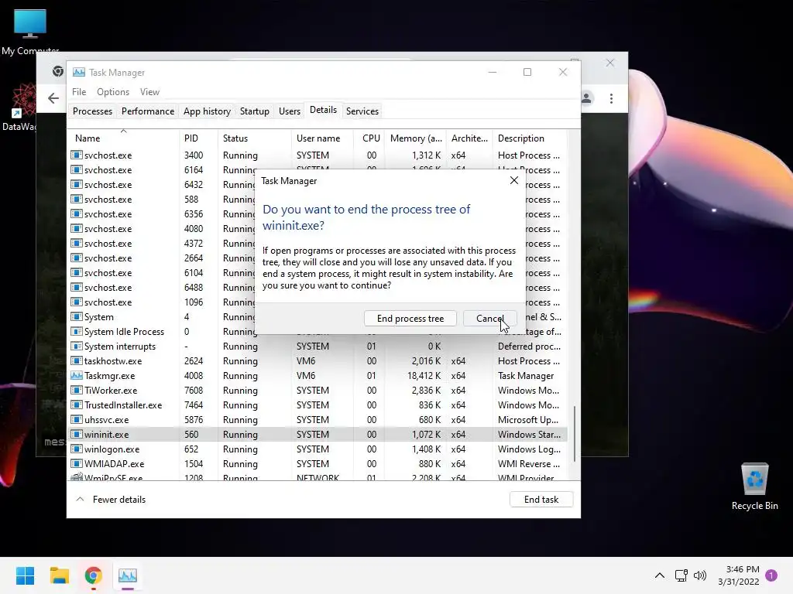Open the File menu in Task Manager

(x=79, y=92)
